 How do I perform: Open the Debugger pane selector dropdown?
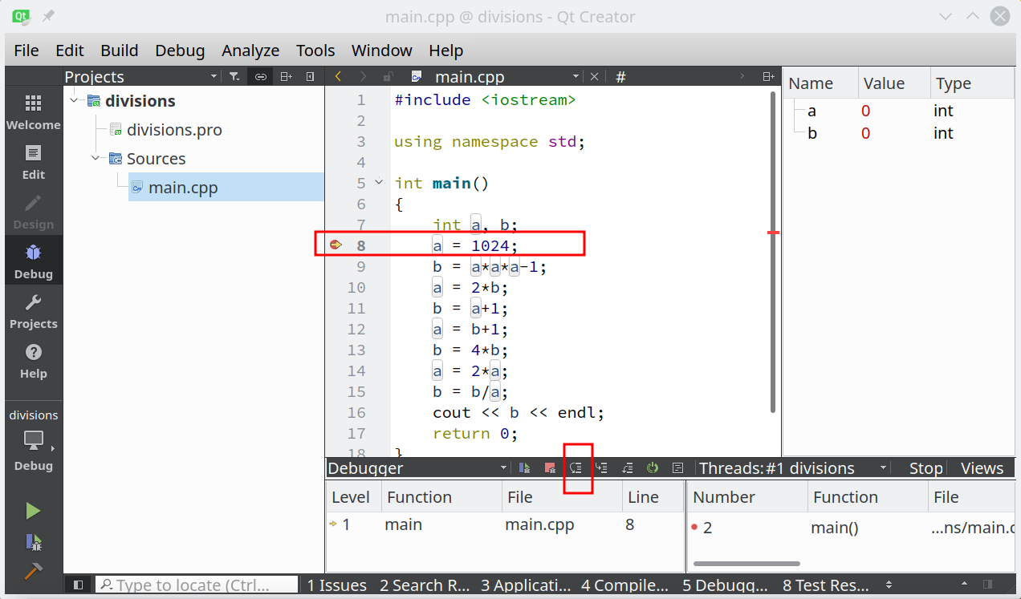[x=417, y=467]
